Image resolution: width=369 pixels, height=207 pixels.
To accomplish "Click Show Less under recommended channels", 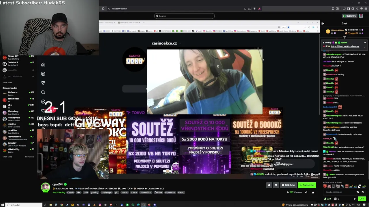I will click(x=30, y=157).
